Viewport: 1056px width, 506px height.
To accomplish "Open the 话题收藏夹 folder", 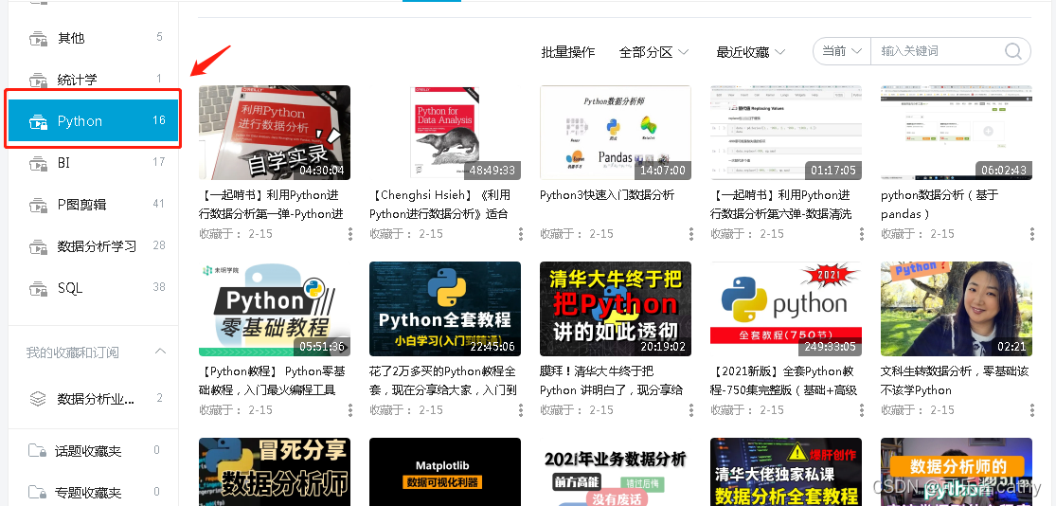I will pos(94,450).
